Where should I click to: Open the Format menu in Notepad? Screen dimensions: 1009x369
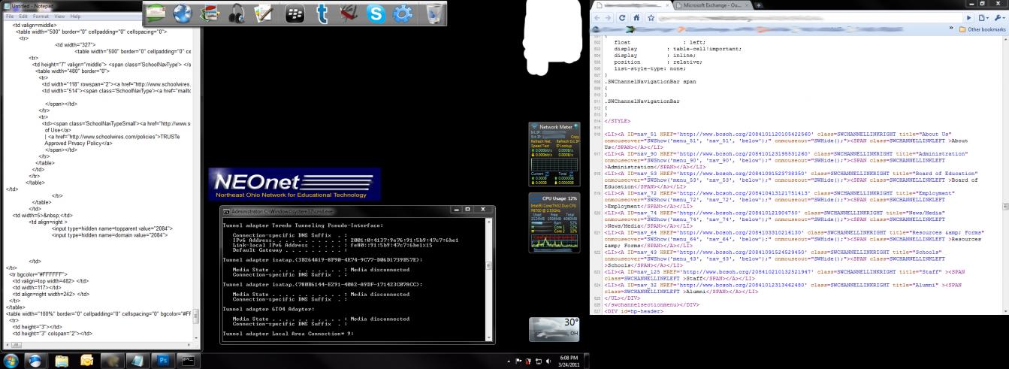click(40, 16)
